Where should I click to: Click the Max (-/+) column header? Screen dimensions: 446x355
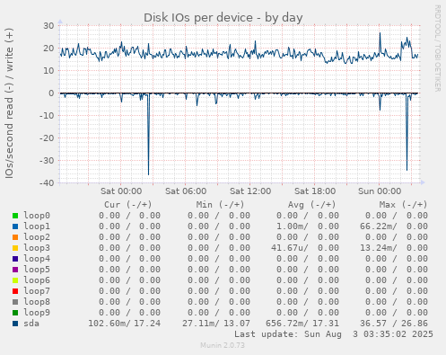[x=403, y=205]
